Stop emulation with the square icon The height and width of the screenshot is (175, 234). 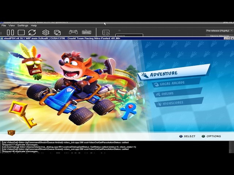pyautogui.click(x=21, y=32)
